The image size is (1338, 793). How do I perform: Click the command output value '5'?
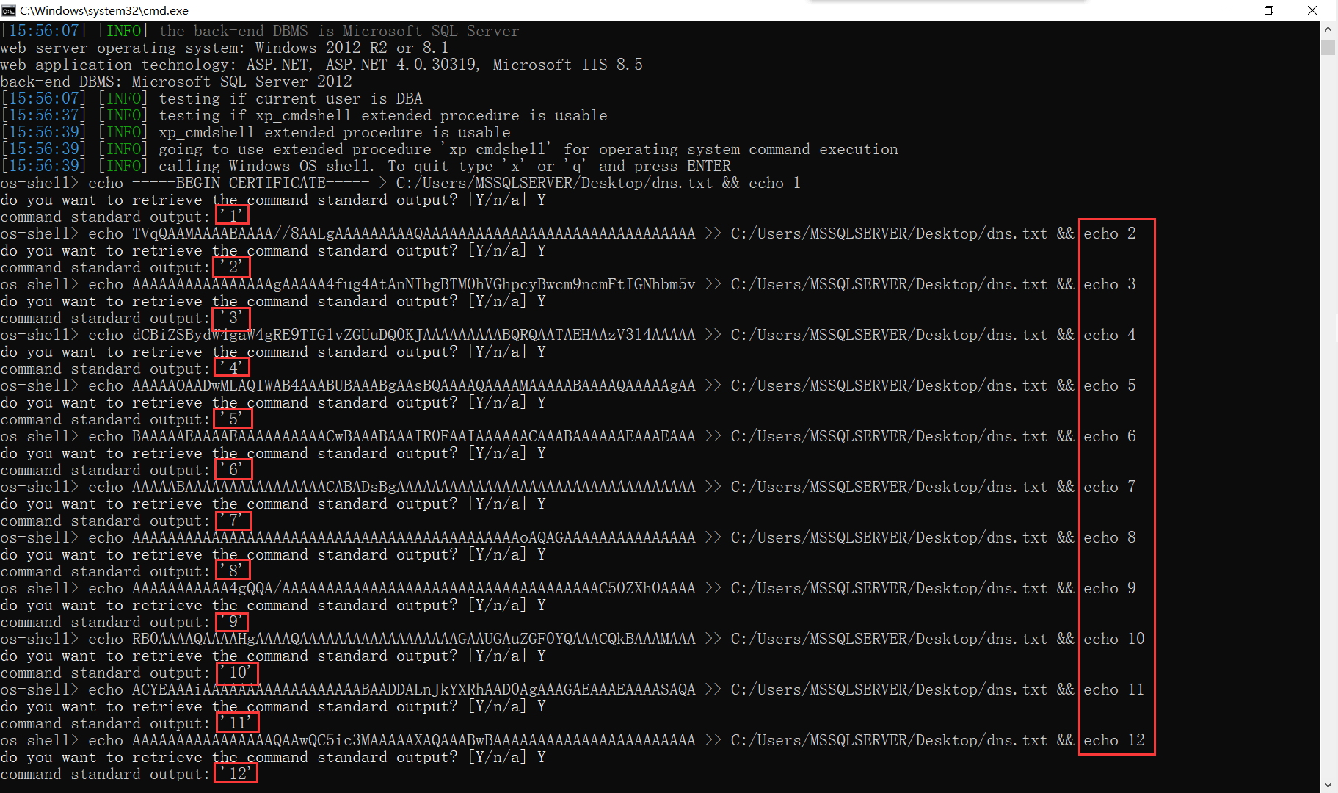[233, 419]
